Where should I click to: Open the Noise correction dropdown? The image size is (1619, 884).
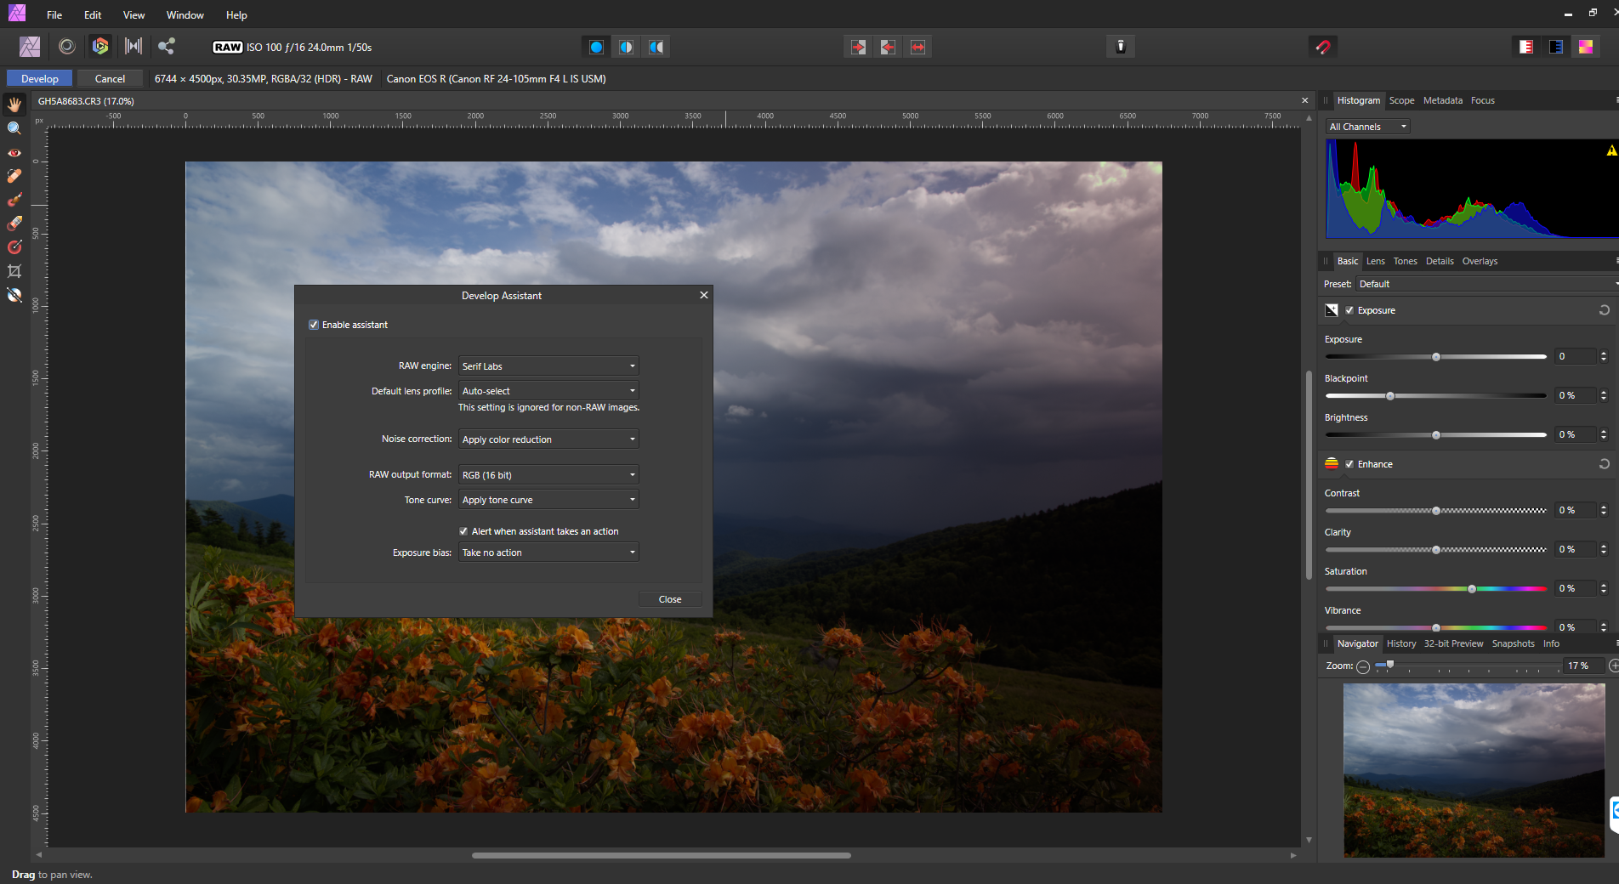tap(548, 439)
